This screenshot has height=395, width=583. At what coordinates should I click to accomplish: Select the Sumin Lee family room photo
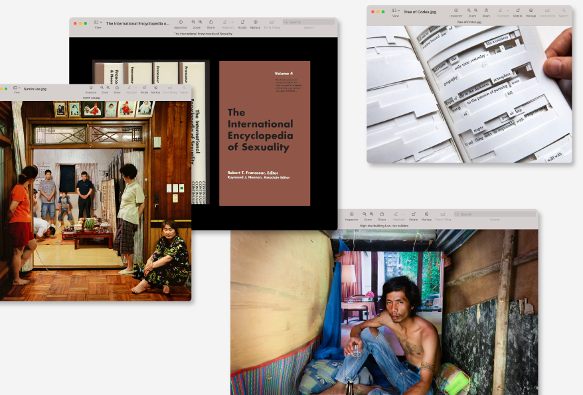(x=96, y=200)
